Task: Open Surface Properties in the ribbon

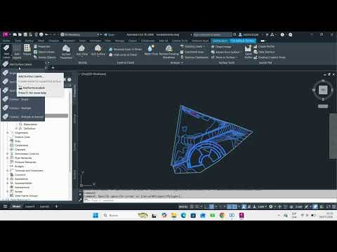Action: tap(66, 52)
